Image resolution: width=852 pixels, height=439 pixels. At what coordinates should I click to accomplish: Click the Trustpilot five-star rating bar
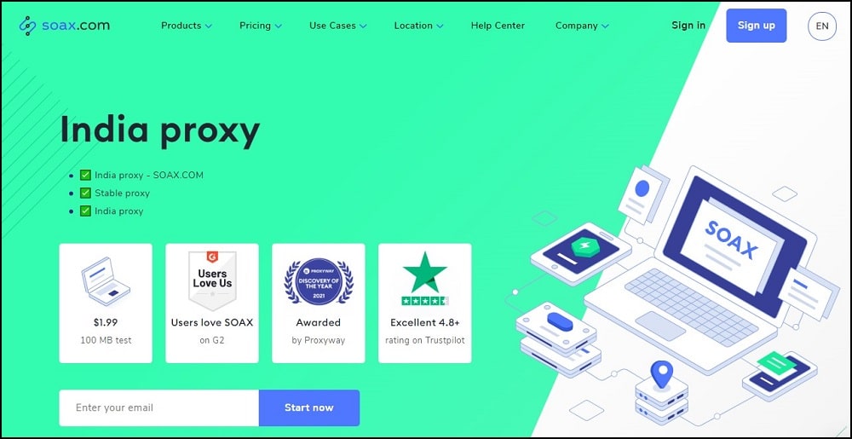tap(425, 300)
